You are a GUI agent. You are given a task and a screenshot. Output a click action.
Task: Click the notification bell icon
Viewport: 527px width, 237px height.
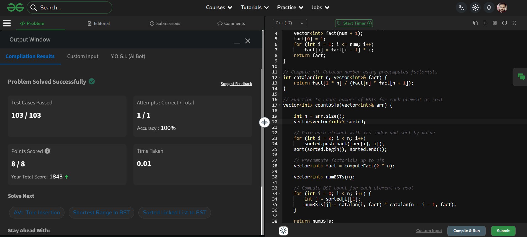[489, 7]
